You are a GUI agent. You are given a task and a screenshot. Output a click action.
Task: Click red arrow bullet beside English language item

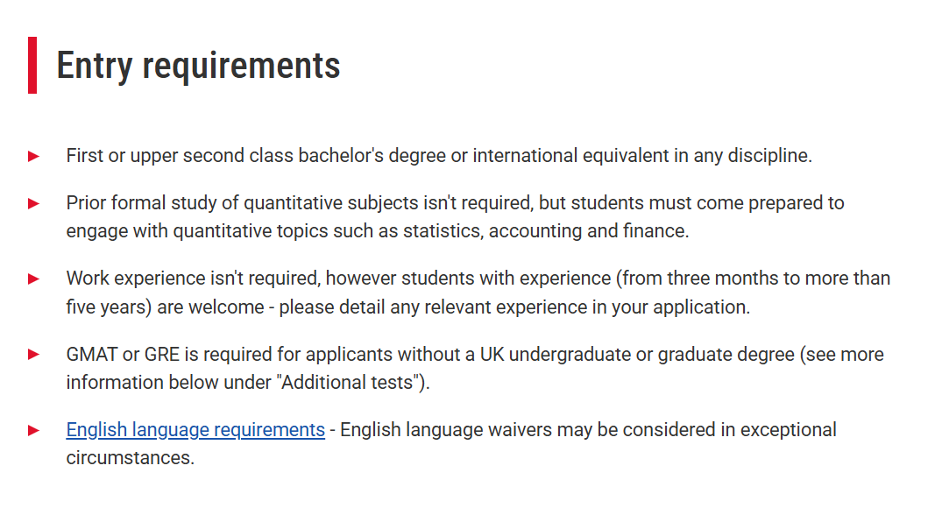click(33, 431)
